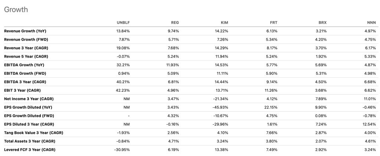Screen dimensions: 380x156
Task: Click the Revenue 5 Year (CAGR) label
Action: pyautogui.click(x=26, y=57)
